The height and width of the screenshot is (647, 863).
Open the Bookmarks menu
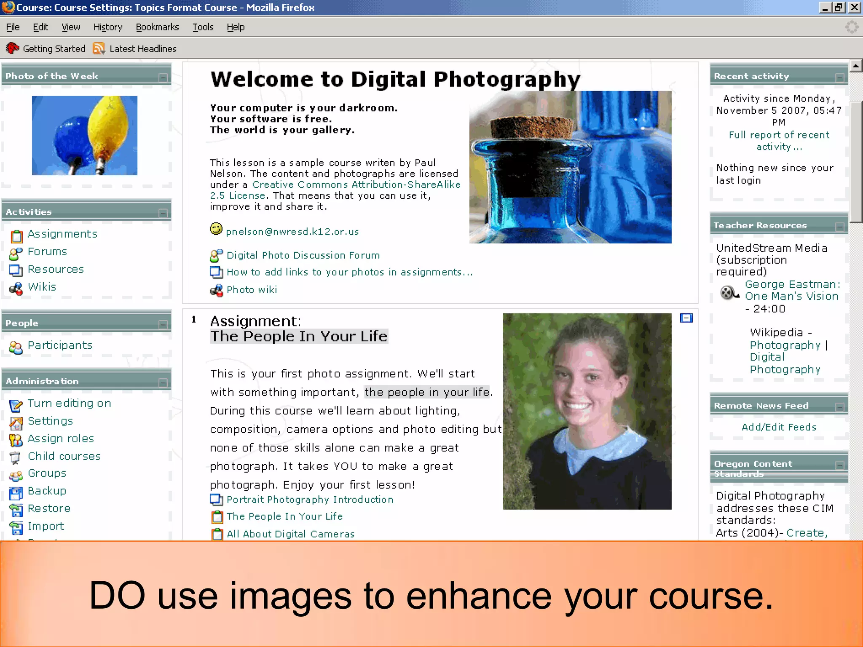[x=157, y=27]
